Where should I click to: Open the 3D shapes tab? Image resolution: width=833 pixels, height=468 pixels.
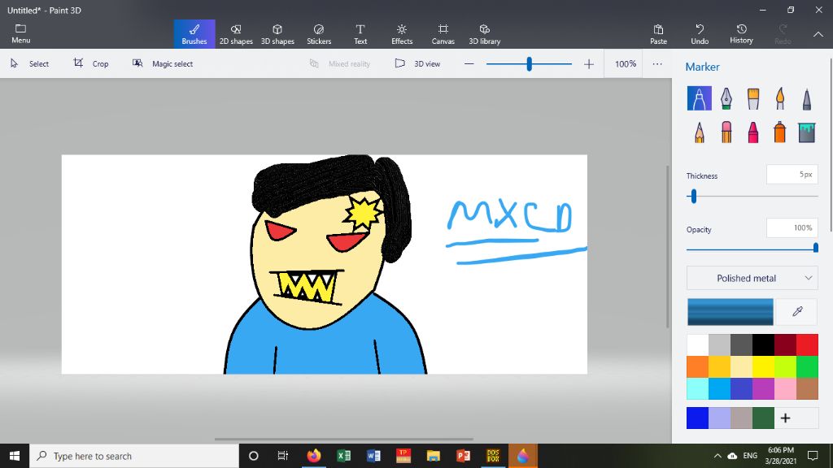[277, 34]
